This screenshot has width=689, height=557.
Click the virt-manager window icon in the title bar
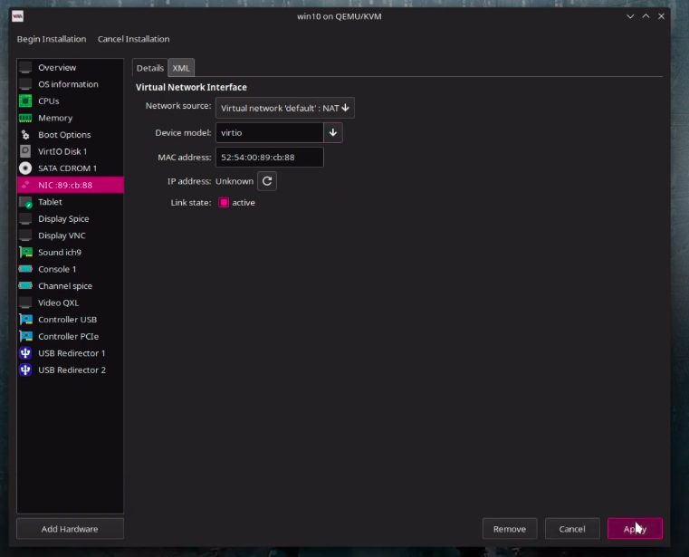click(17, 16)
